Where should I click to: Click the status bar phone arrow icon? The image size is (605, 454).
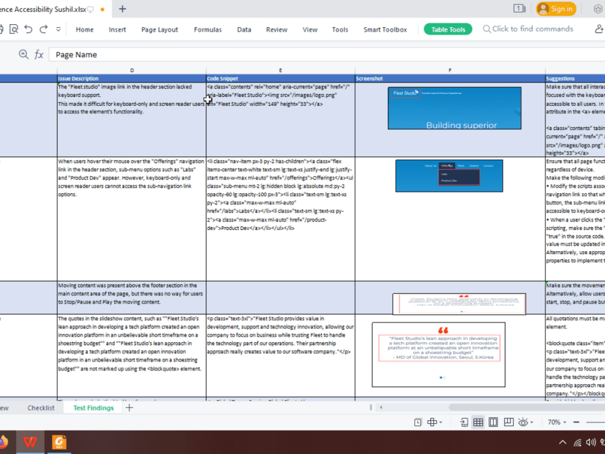pos(464,423)
